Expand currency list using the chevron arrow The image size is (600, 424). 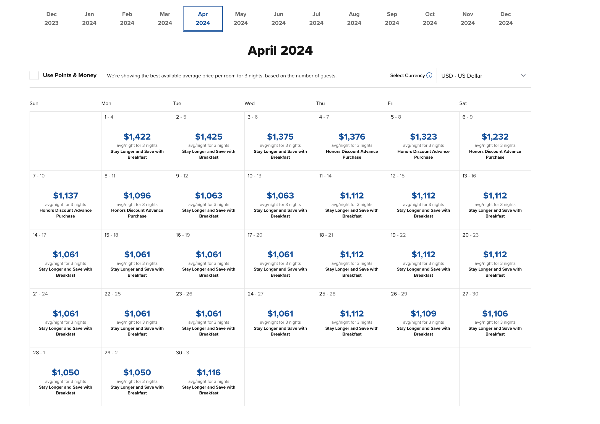[523, 75]
